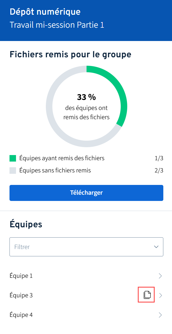Click the chevron arrow beside Équipe 1
This screenshot has height=334, width=172.
pos(160,276)
